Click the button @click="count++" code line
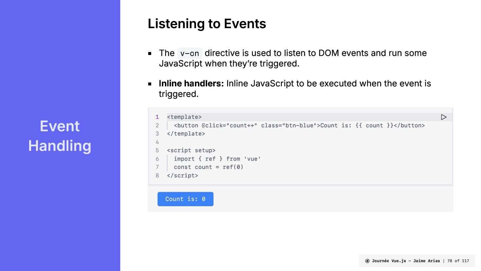 (299, 125)
